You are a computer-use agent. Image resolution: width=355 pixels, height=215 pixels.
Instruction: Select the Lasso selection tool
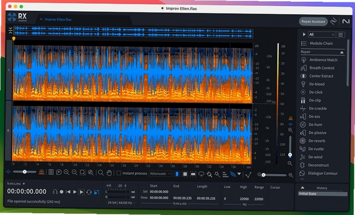point(201,174)
